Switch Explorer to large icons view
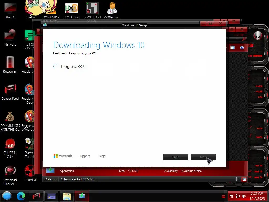 tap(244, 179)
